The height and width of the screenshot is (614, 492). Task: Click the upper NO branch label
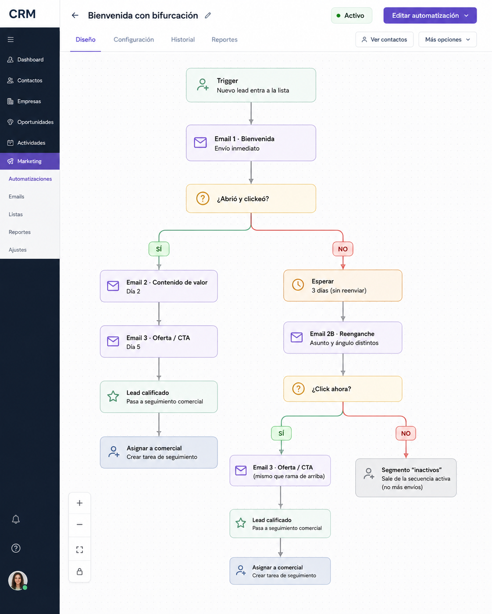343,249
